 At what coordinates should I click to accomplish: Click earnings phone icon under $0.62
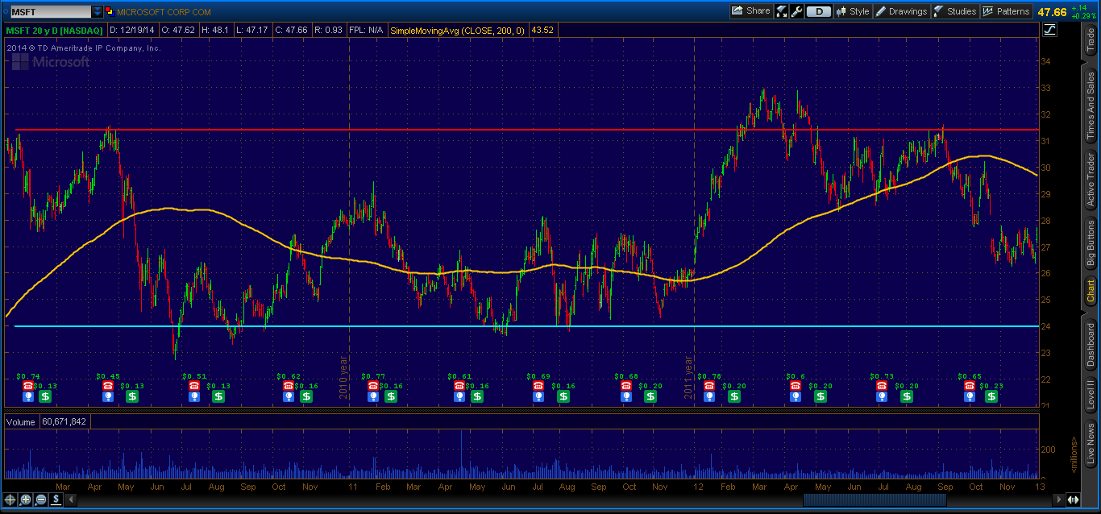point(289,386)
